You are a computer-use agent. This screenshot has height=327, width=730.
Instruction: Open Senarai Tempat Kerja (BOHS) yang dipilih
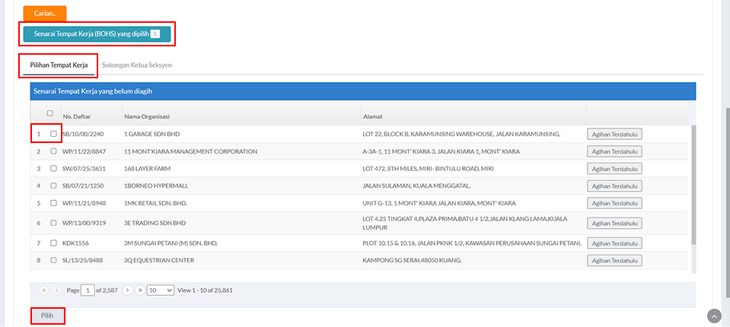click(97, 34)
